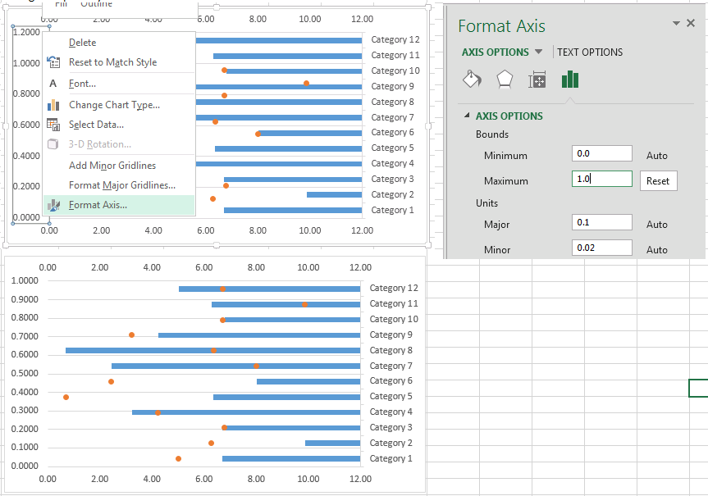Select the AXIS OPTIONS tab heading

(x=495, y=52)
